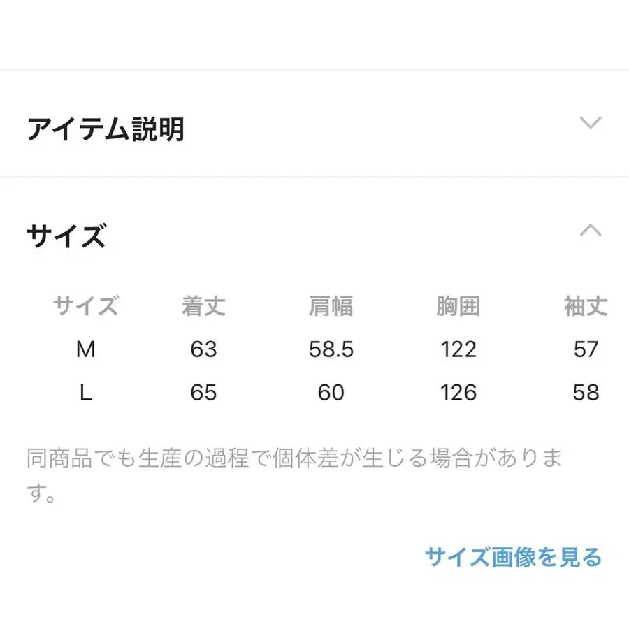Screen dimensions: 629x629
Task: Click the upward chevron beside サイズ
Action: pyautogui.click(x=591, y=231)
